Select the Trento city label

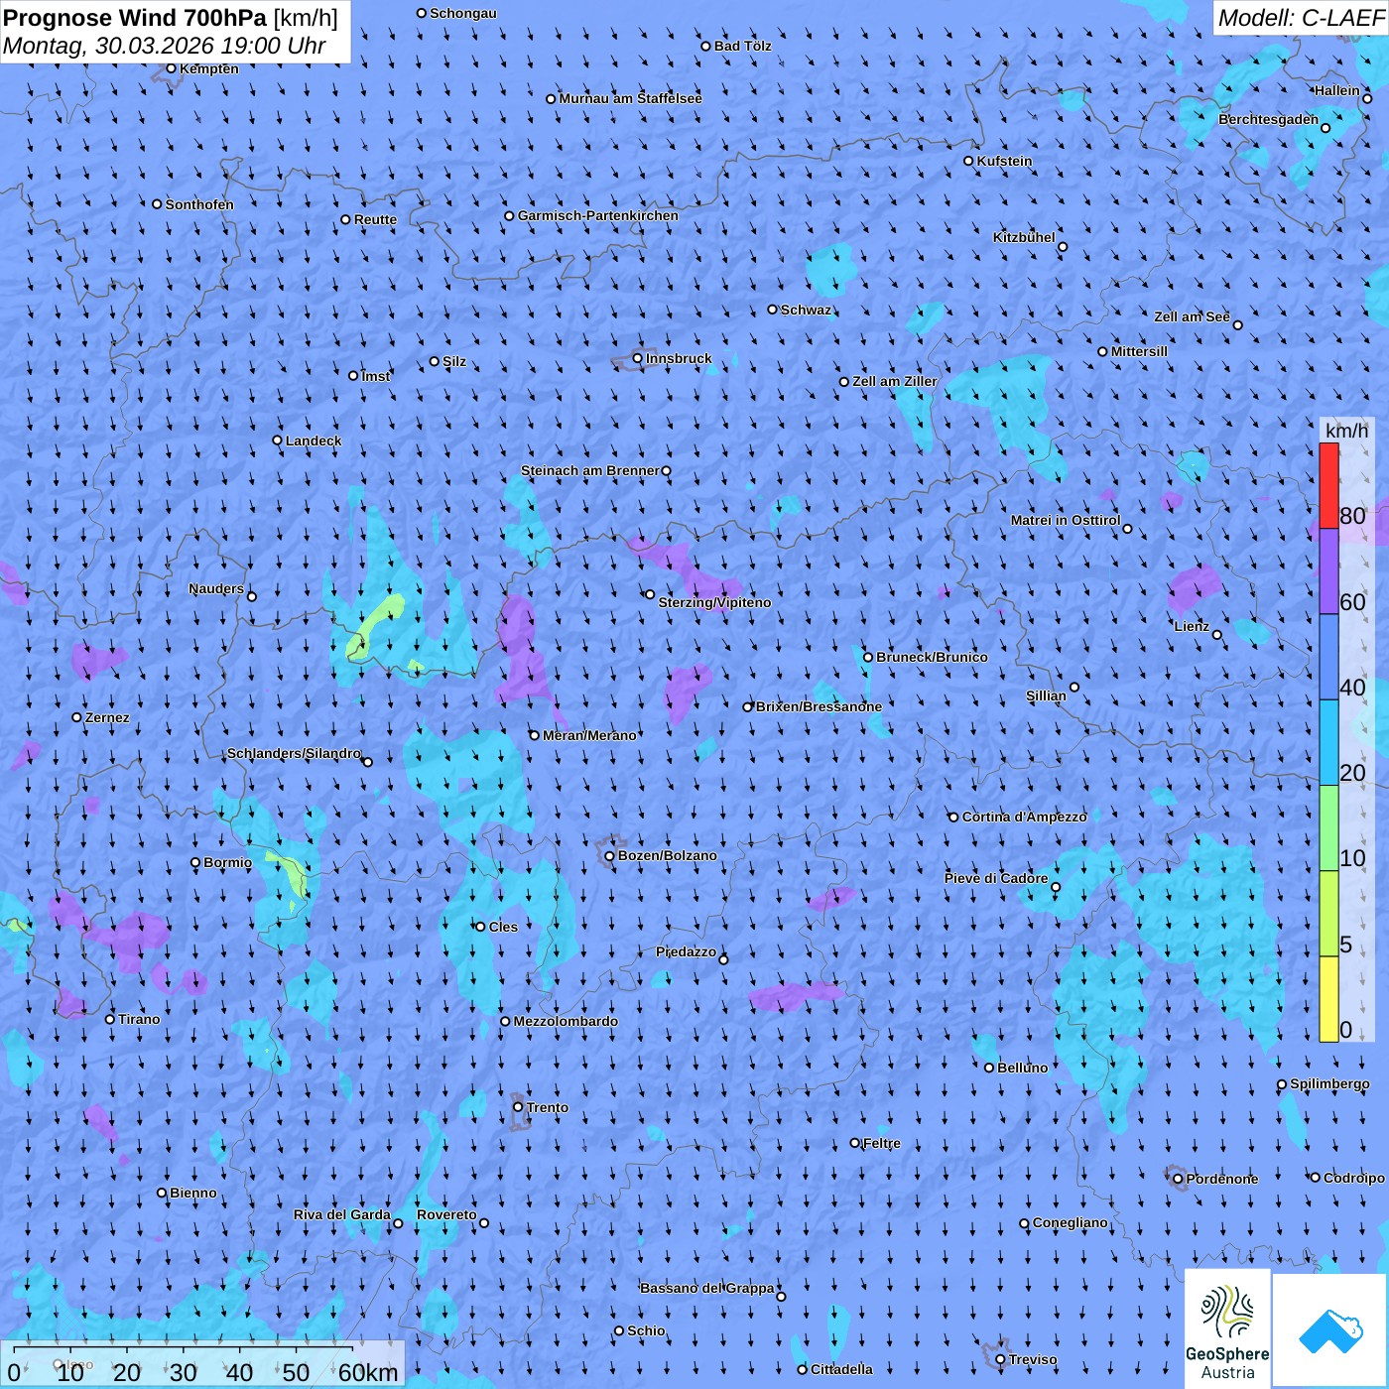click(548, 1107)
